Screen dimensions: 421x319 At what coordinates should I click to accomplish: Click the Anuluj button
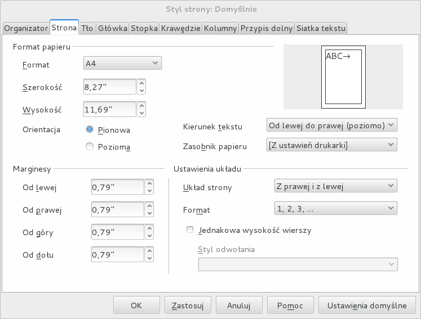pyautogui.click(x=239, y=305)
